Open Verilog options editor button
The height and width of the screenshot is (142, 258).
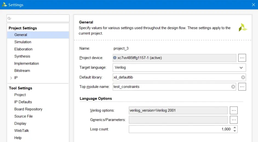pyautogui.click(x=234, y=110)
